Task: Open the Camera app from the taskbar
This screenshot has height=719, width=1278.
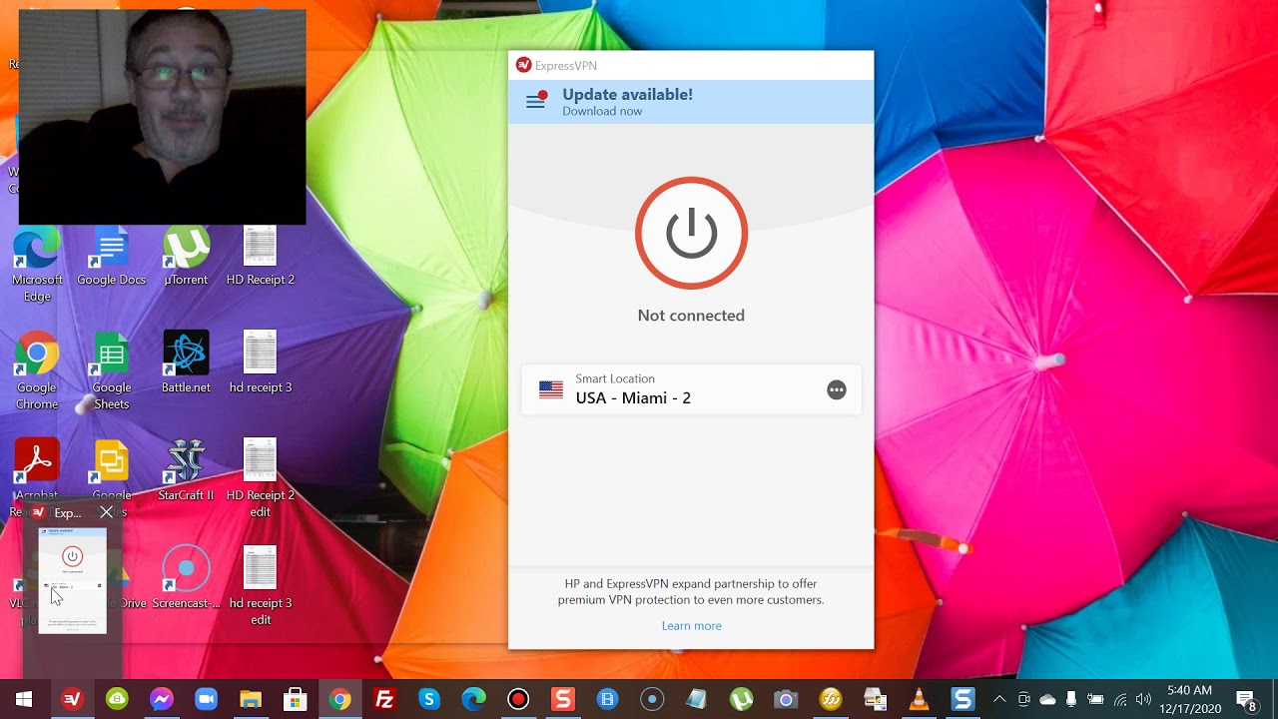Action: pyautogui.click(x=786, y=699)
